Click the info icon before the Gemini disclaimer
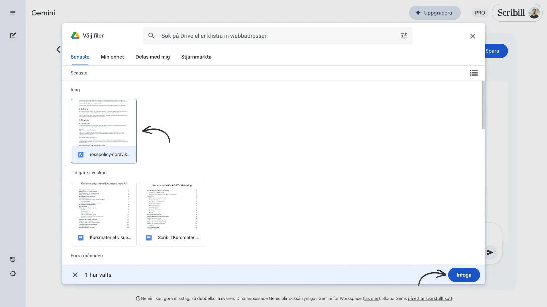 point(138,298)
